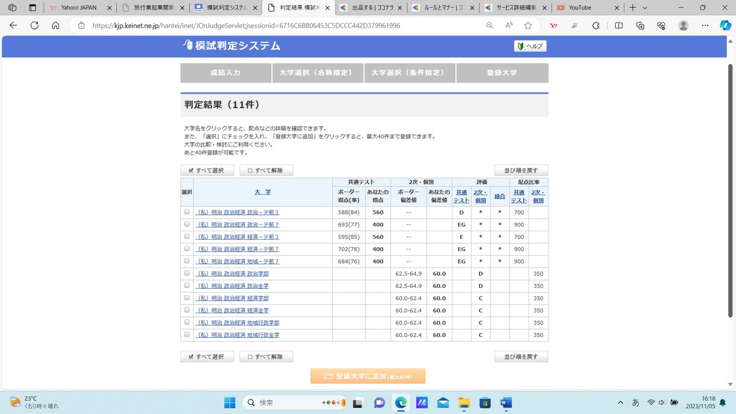Screen dimensions: 736x414
Task: Click upper すべて選択 button
Action: click(207, 170)
